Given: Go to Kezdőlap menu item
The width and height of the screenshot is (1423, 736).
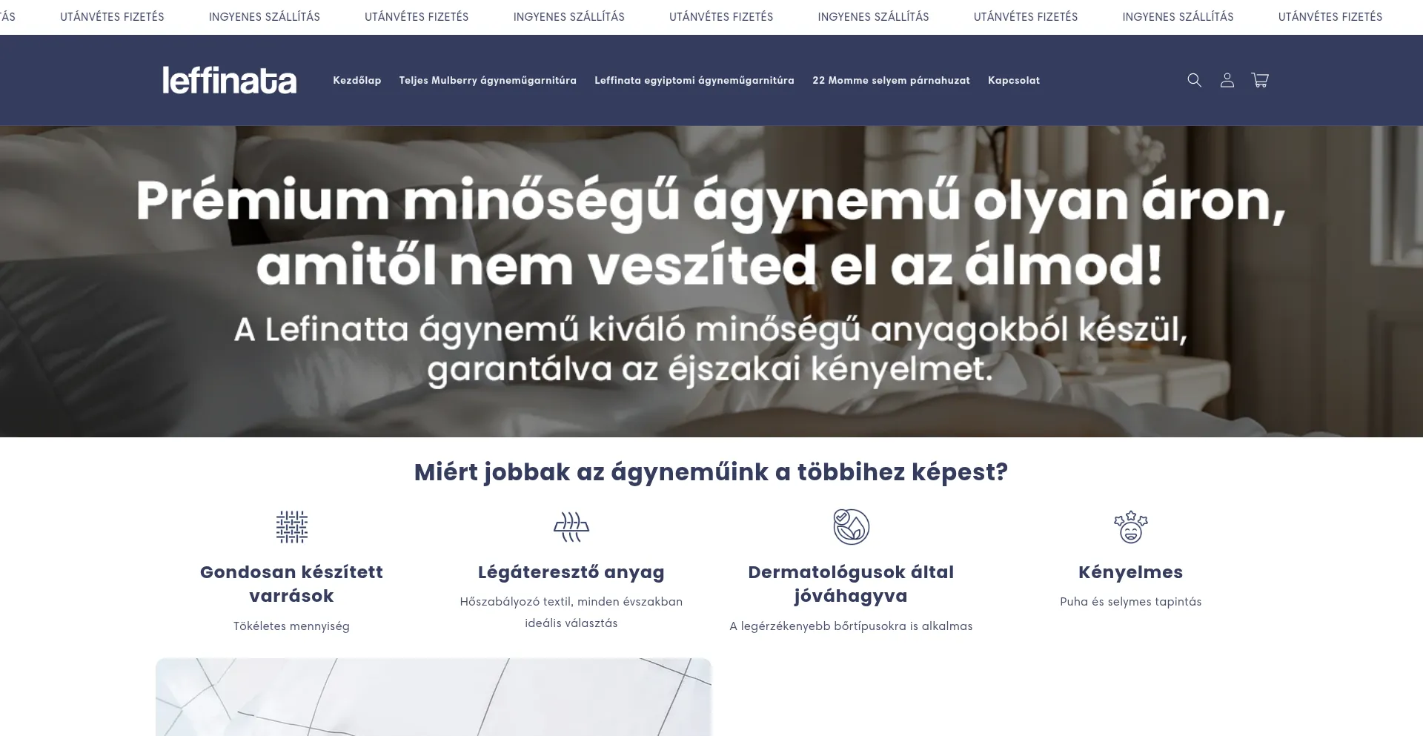Looking at the screenshot, I should pos(357,80).
